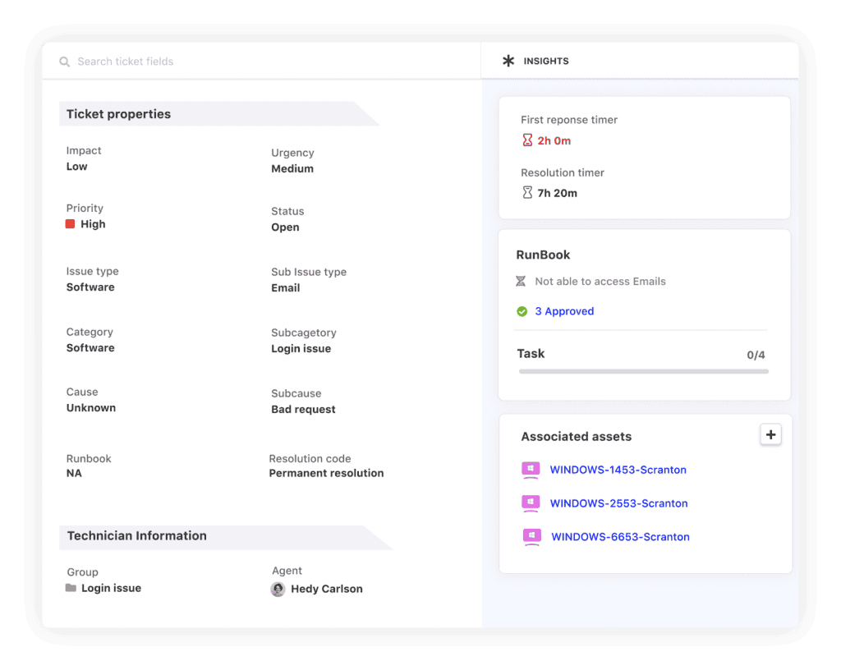
Task: Click the Resolution timer hourglass icon
Action: 527,193
